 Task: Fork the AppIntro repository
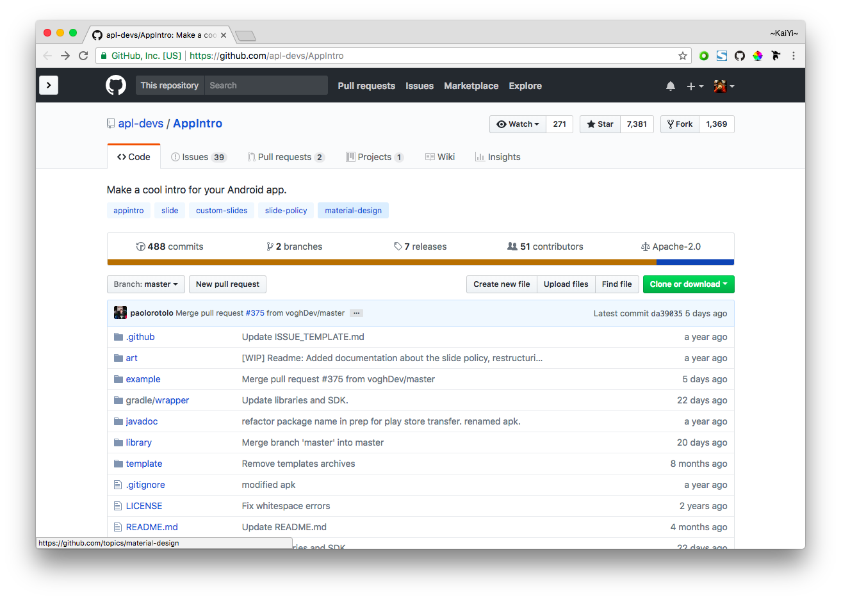[680, 124]
